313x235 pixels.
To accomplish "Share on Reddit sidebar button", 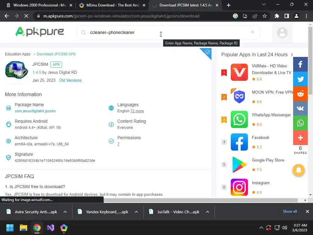I will [x=300, y=94].
